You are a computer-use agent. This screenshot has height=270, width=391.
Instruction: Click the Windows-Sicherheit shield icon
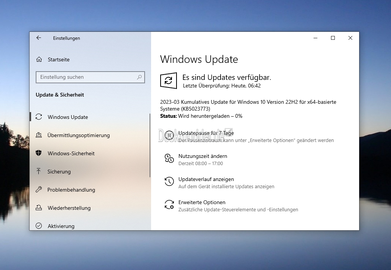click(39, 153)
